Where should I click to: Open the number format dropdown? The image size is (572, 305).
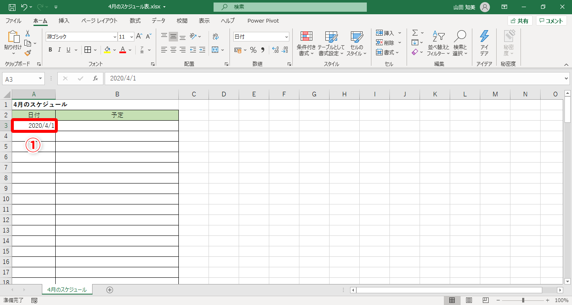coord(286,36)
